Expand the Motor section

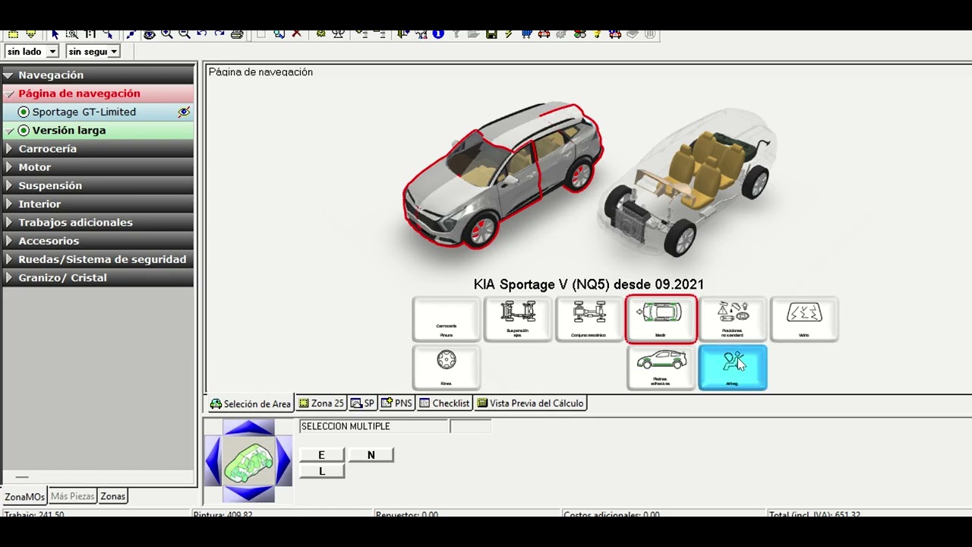pos(99,167)
